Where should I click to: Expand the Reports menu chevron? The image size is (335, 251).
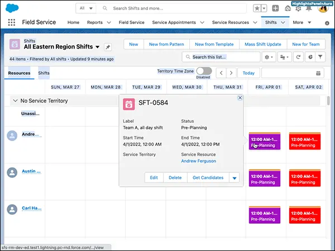point(109,22)
